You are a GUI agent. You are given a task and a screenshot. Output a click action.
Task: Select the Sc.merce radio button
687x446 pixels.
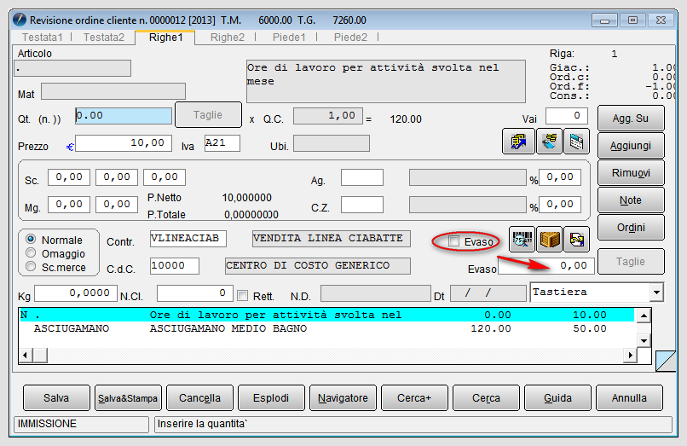[31, 266]
